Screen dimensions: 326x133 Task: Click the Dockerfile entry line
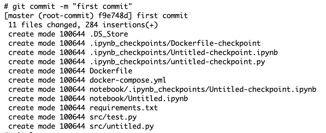[70, 71]
